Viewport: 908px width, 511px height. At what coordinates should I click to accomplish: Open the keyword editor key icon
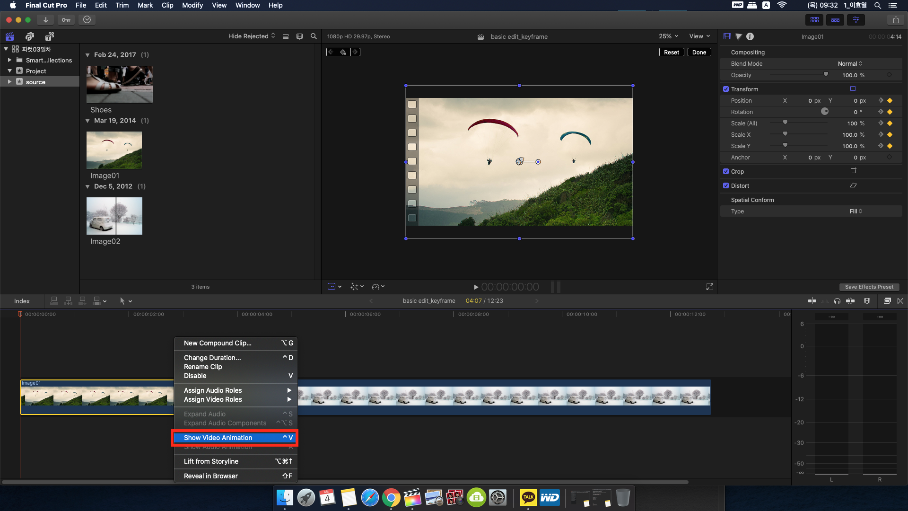click(x=66, y=20)
